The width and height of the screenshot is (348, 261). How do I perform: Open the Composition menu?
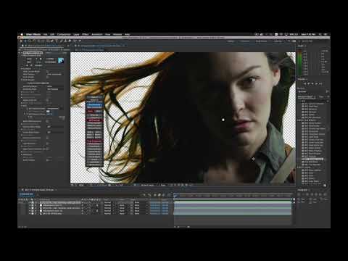click(x=64, y=34)
